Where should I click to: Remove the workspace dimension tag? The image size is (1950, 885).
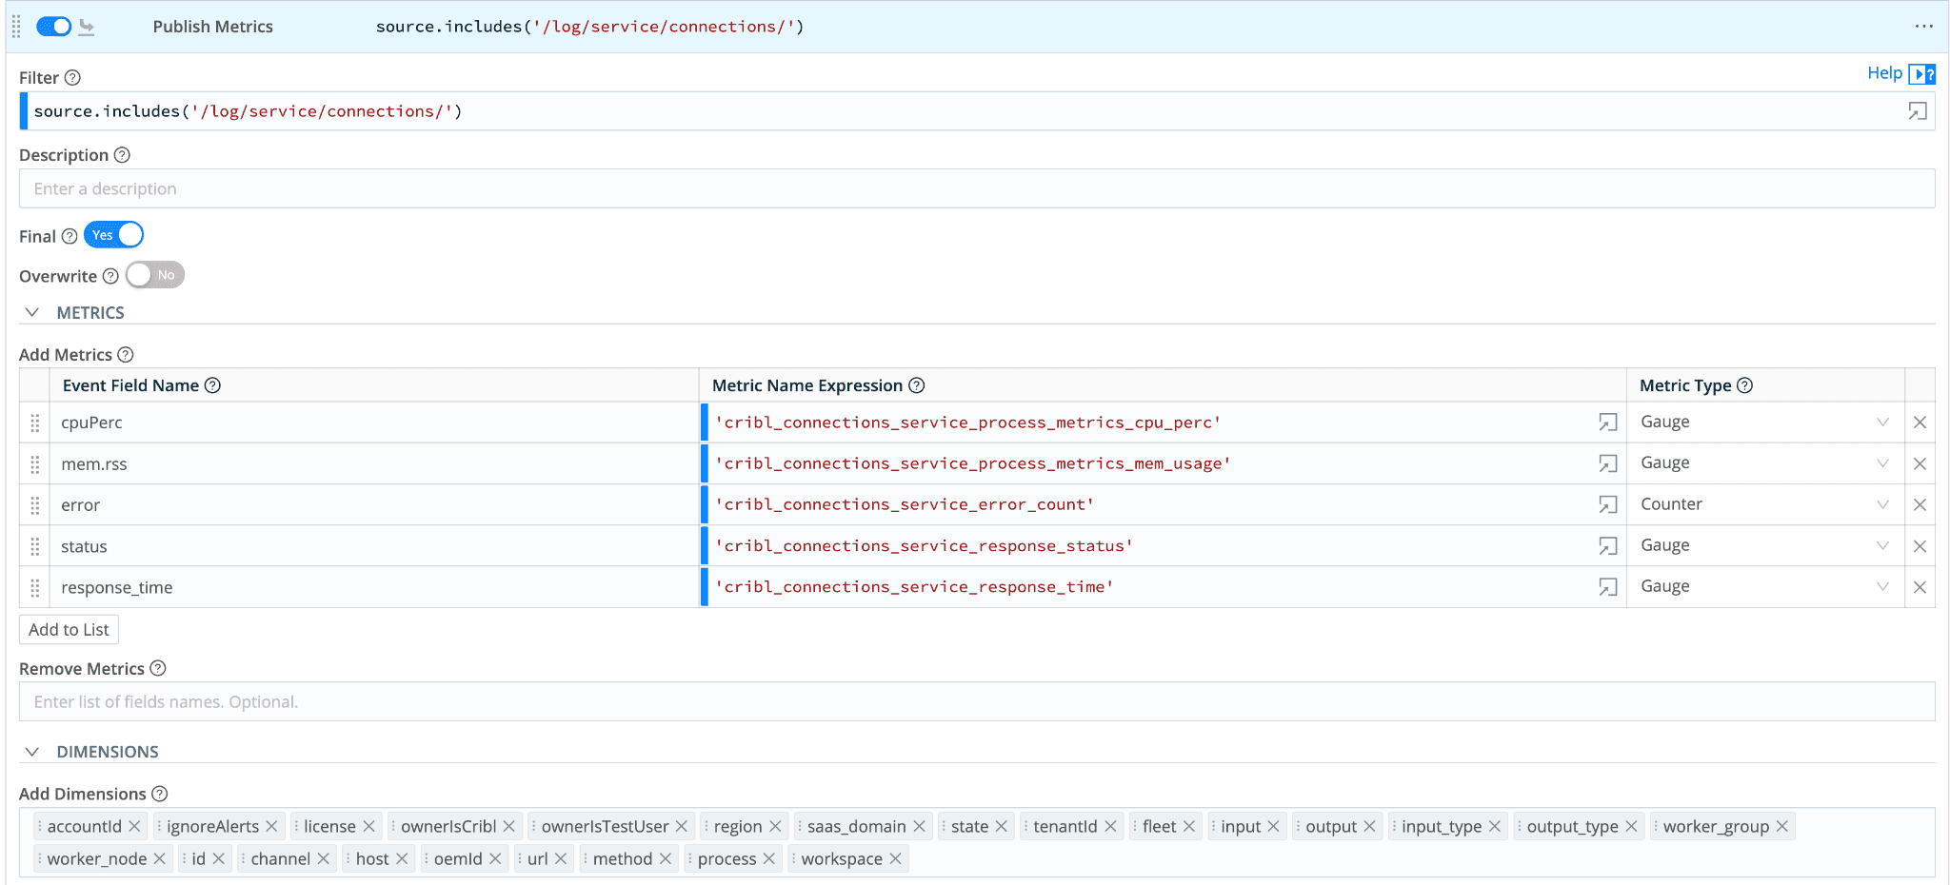point(895,858)
